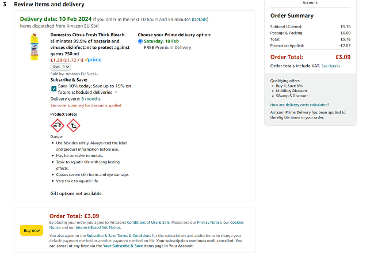Click How are delivery costs calculated
The image size is (374, 256).
point(300,105)
